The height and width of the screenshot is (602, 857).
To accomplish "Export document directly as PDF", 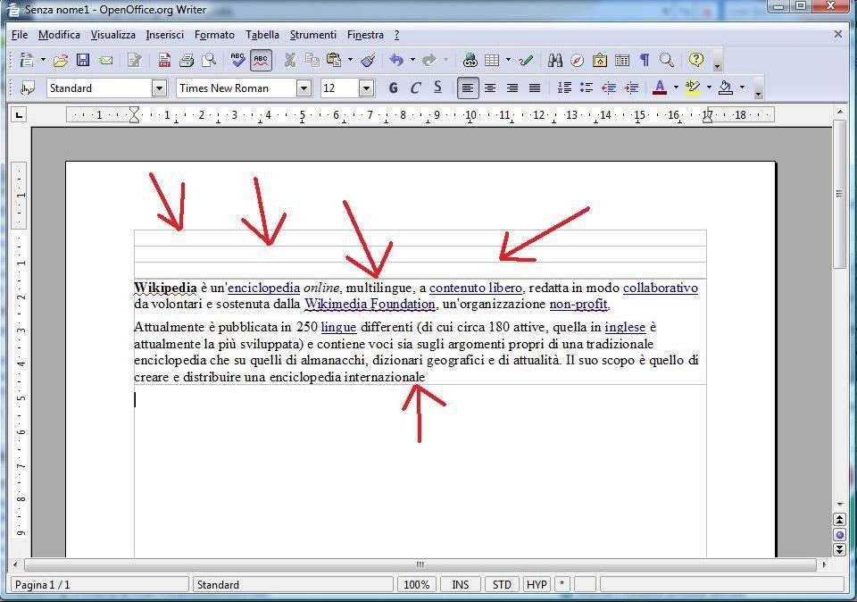I will 164,61.
